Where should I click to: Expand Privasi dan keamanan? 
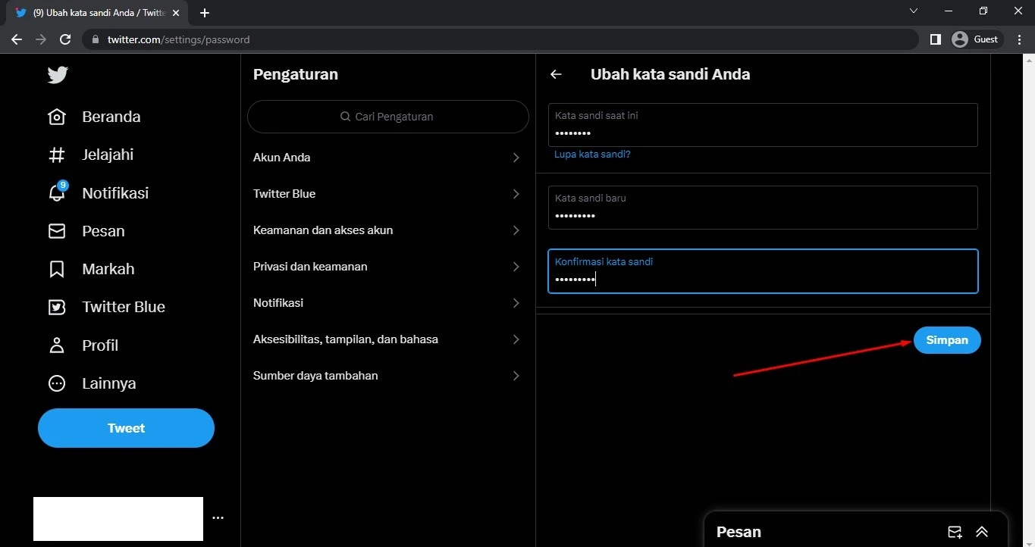click(387, 267)
